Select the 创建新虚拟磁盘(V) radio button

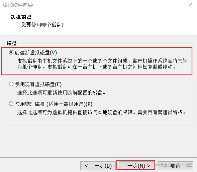coord(11,52)
